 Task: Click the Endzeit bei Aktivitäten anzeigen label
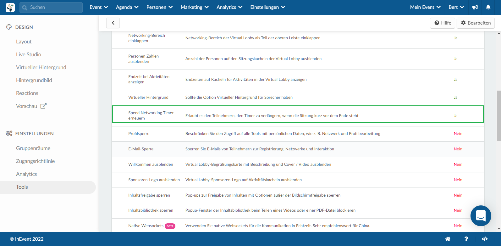point(149,79)
